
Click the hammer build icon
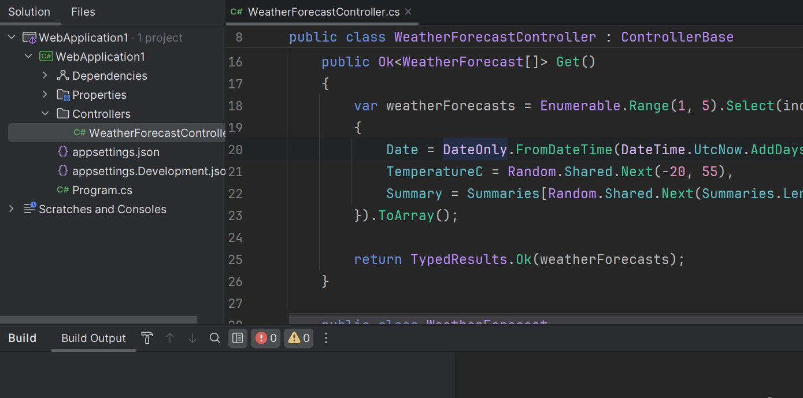(x=147, y=338)
